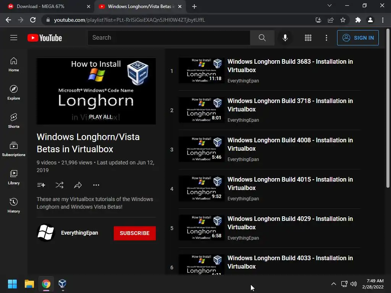391x293 pixels.
Task: Open Chrome tab search dropdown arrow
Action: [x=330, y=5]
